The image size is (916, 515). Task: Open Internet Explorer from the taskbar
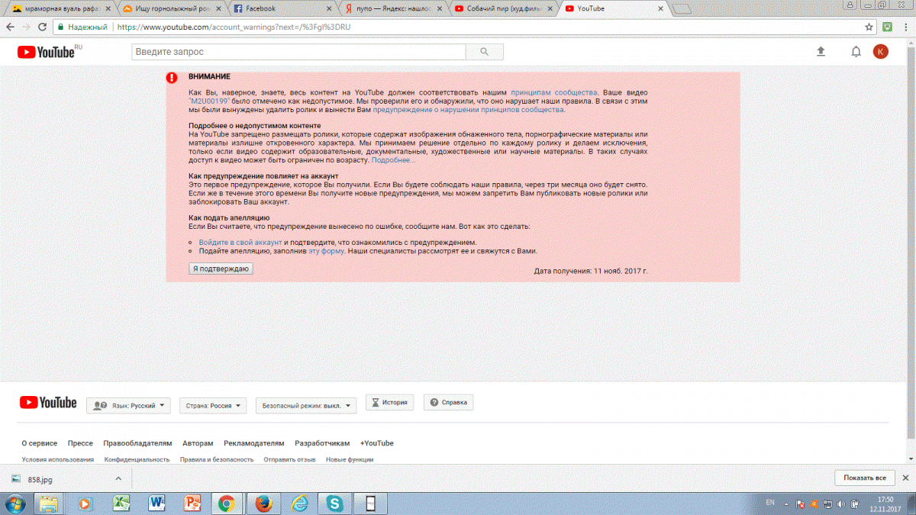click(x=298, y=504)
